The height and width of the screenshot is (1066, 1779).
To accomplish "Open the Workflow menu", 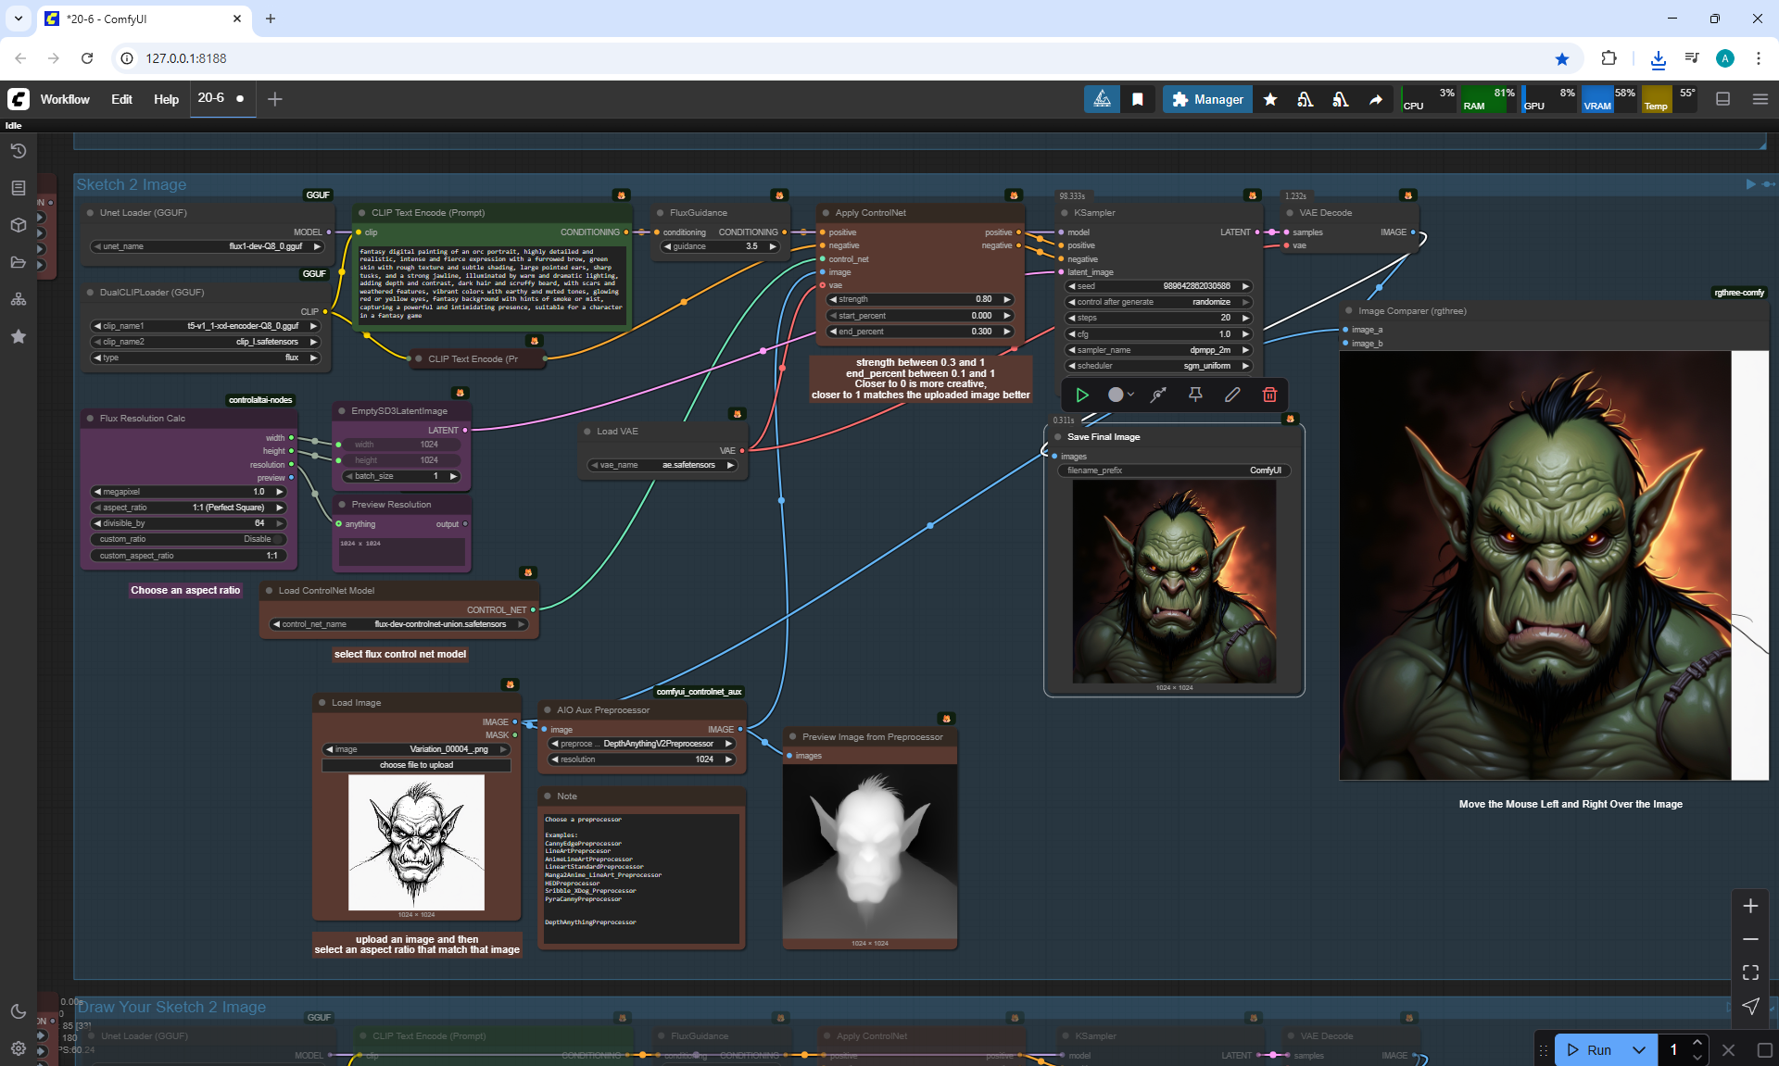I will [x=65, y=99].
